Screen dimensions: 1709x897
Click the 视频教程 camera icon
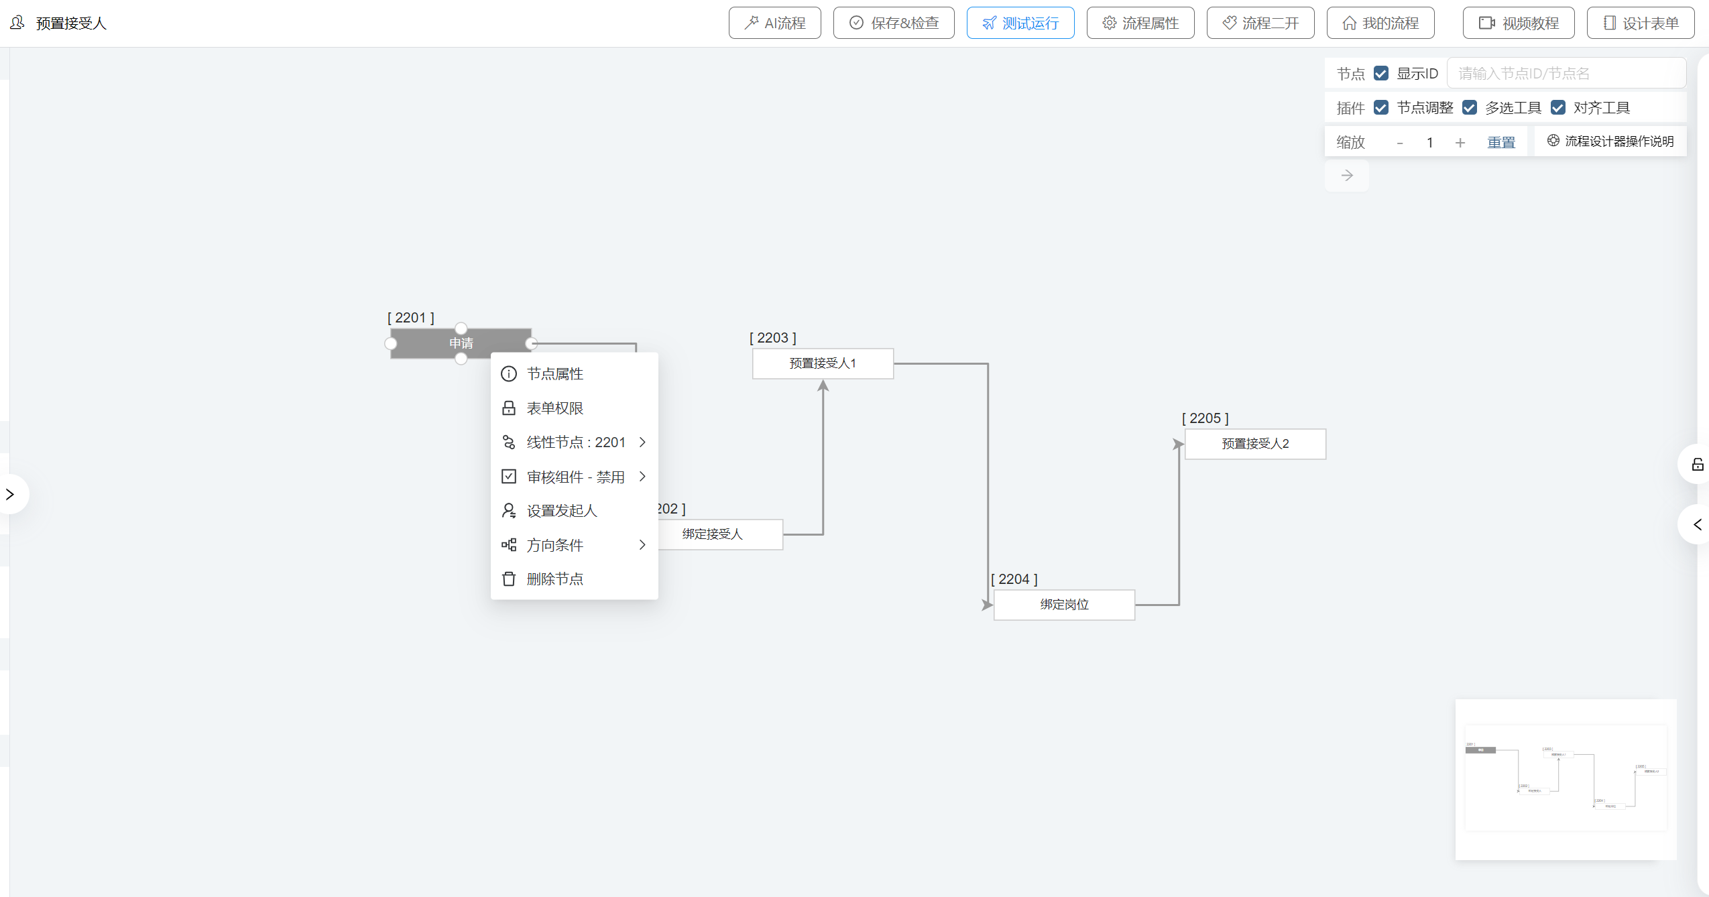1487,23
